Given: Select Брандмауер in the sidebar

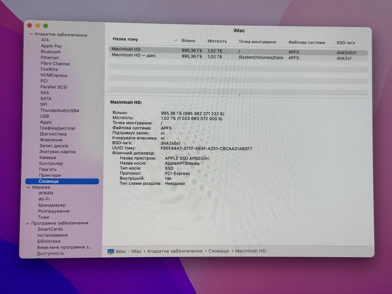Looking at the screenshot, I should point(52,205).
